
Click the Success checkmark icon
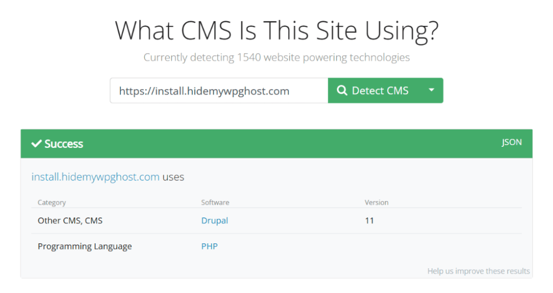point(36,144)
